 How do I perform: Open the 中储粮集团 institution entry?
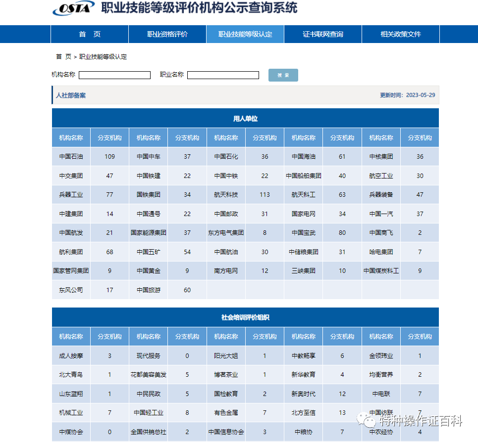304,252
